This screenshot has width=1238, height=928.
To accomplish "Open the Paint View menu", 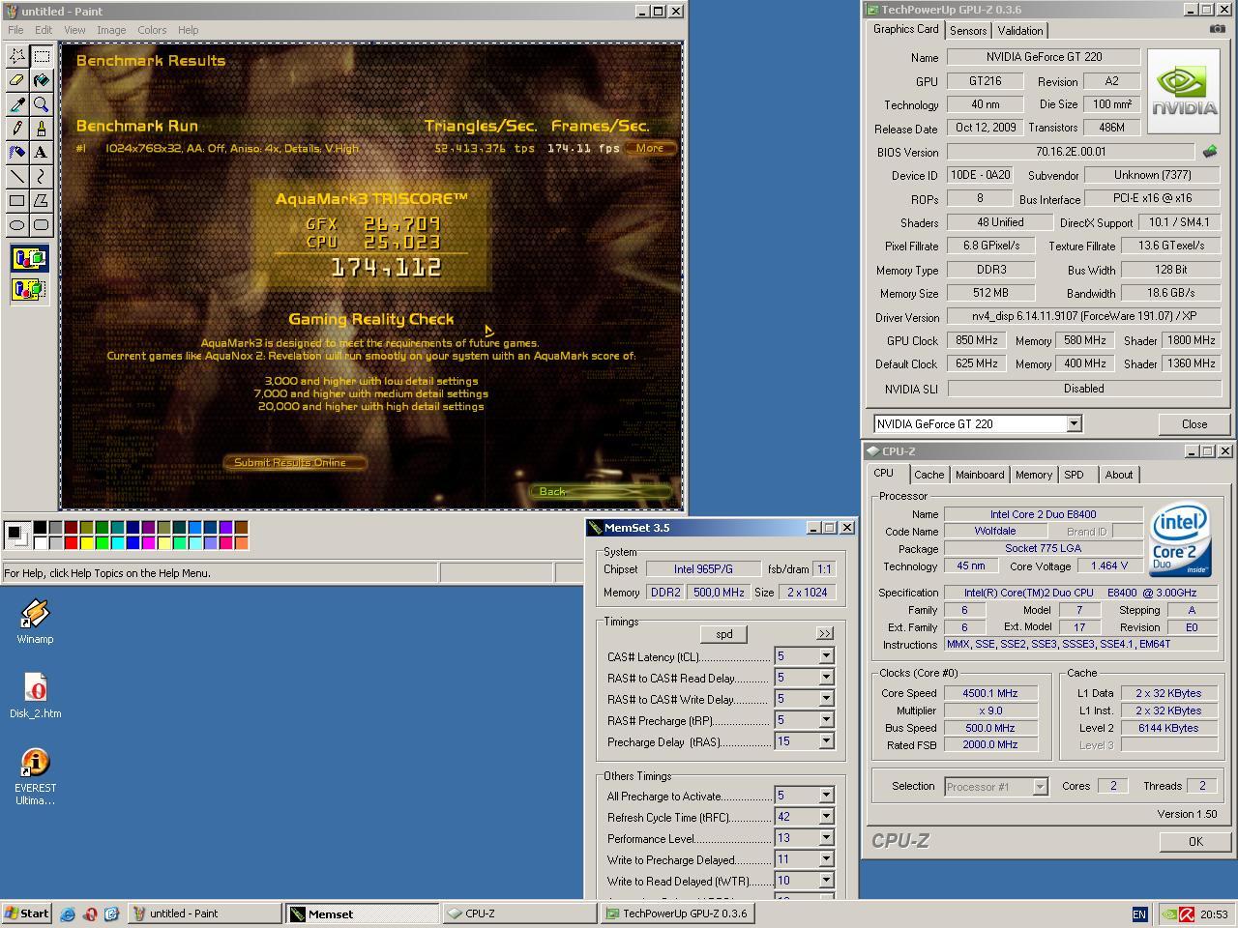I will pyautogui.click(x=74, y=30).
